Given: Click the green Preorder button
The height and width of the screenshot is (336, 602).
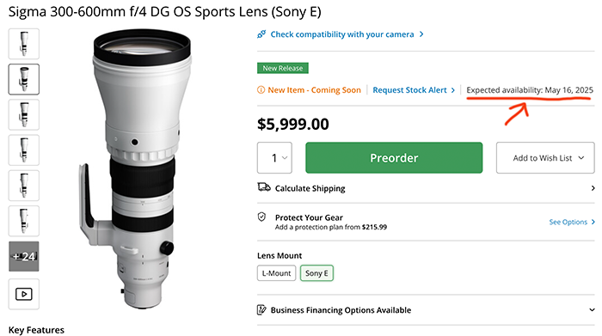Looking at the screenshot, I should tap(394, 157).
